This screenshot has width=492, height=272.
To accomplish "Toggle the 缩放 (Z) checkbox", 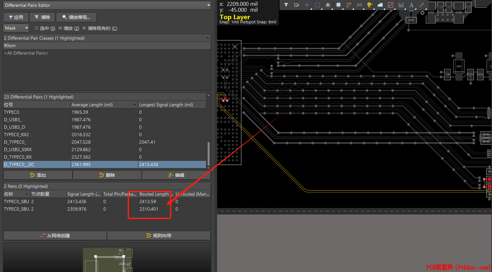I will 60,28.
